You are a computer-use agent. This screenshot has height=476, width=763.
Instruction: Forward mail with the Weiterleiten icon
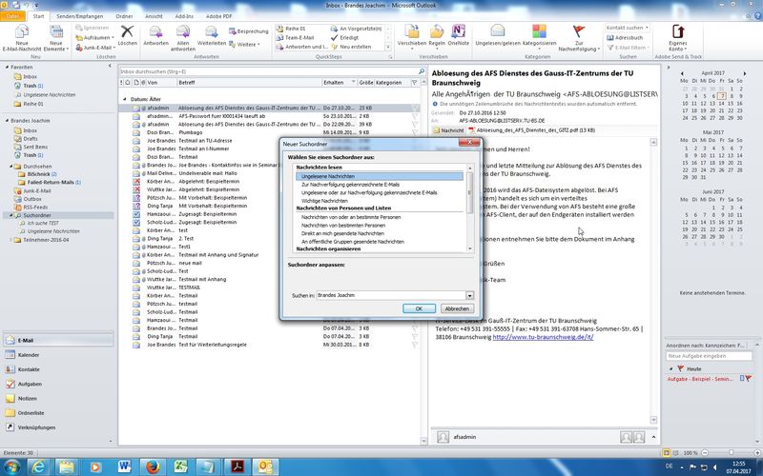pyautogui.click(x=211, y=35)
